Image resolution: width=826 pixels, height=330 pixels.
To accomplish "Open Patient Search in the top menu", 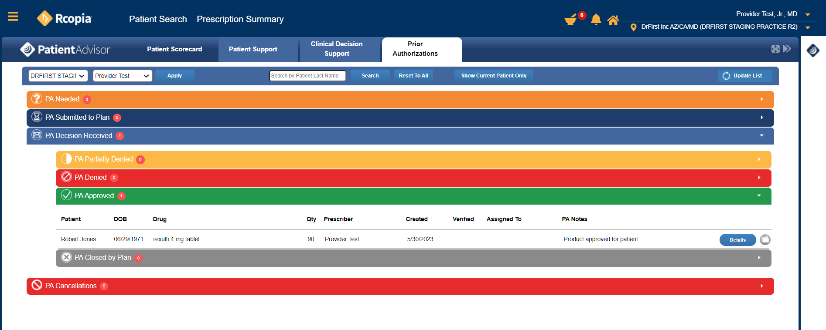I will pyautogui.click(x=158, y=19).
